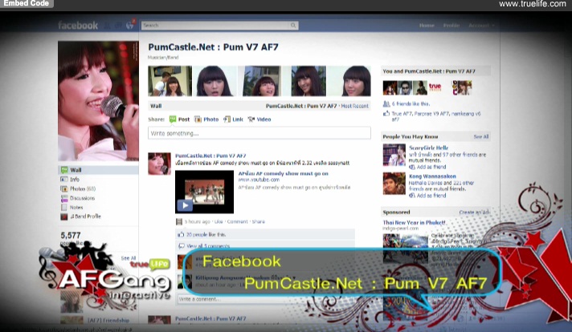This screenshot has width=572, height=332.
Task: Click Create an Ad in Sponsored
Action: pos(474,212)
